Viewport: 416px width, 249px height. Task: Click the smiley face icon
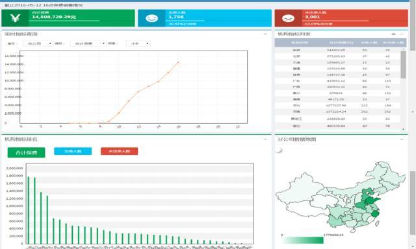coord(151,18)
